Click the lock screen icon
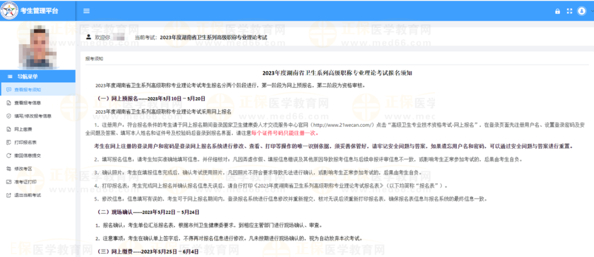Image resolution: width=594 pixels, height=257 pixels. (x=557, y=11)
